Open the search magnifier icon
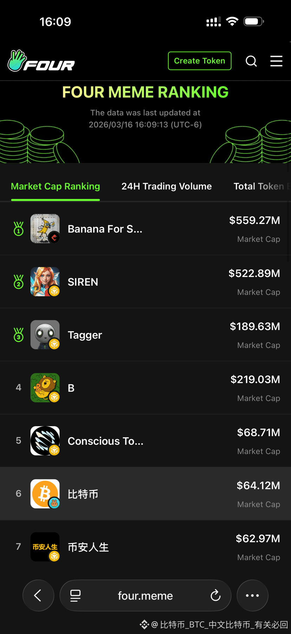This screenshot has height=634, width=291. pyautogui.click(x=251, y=61)
